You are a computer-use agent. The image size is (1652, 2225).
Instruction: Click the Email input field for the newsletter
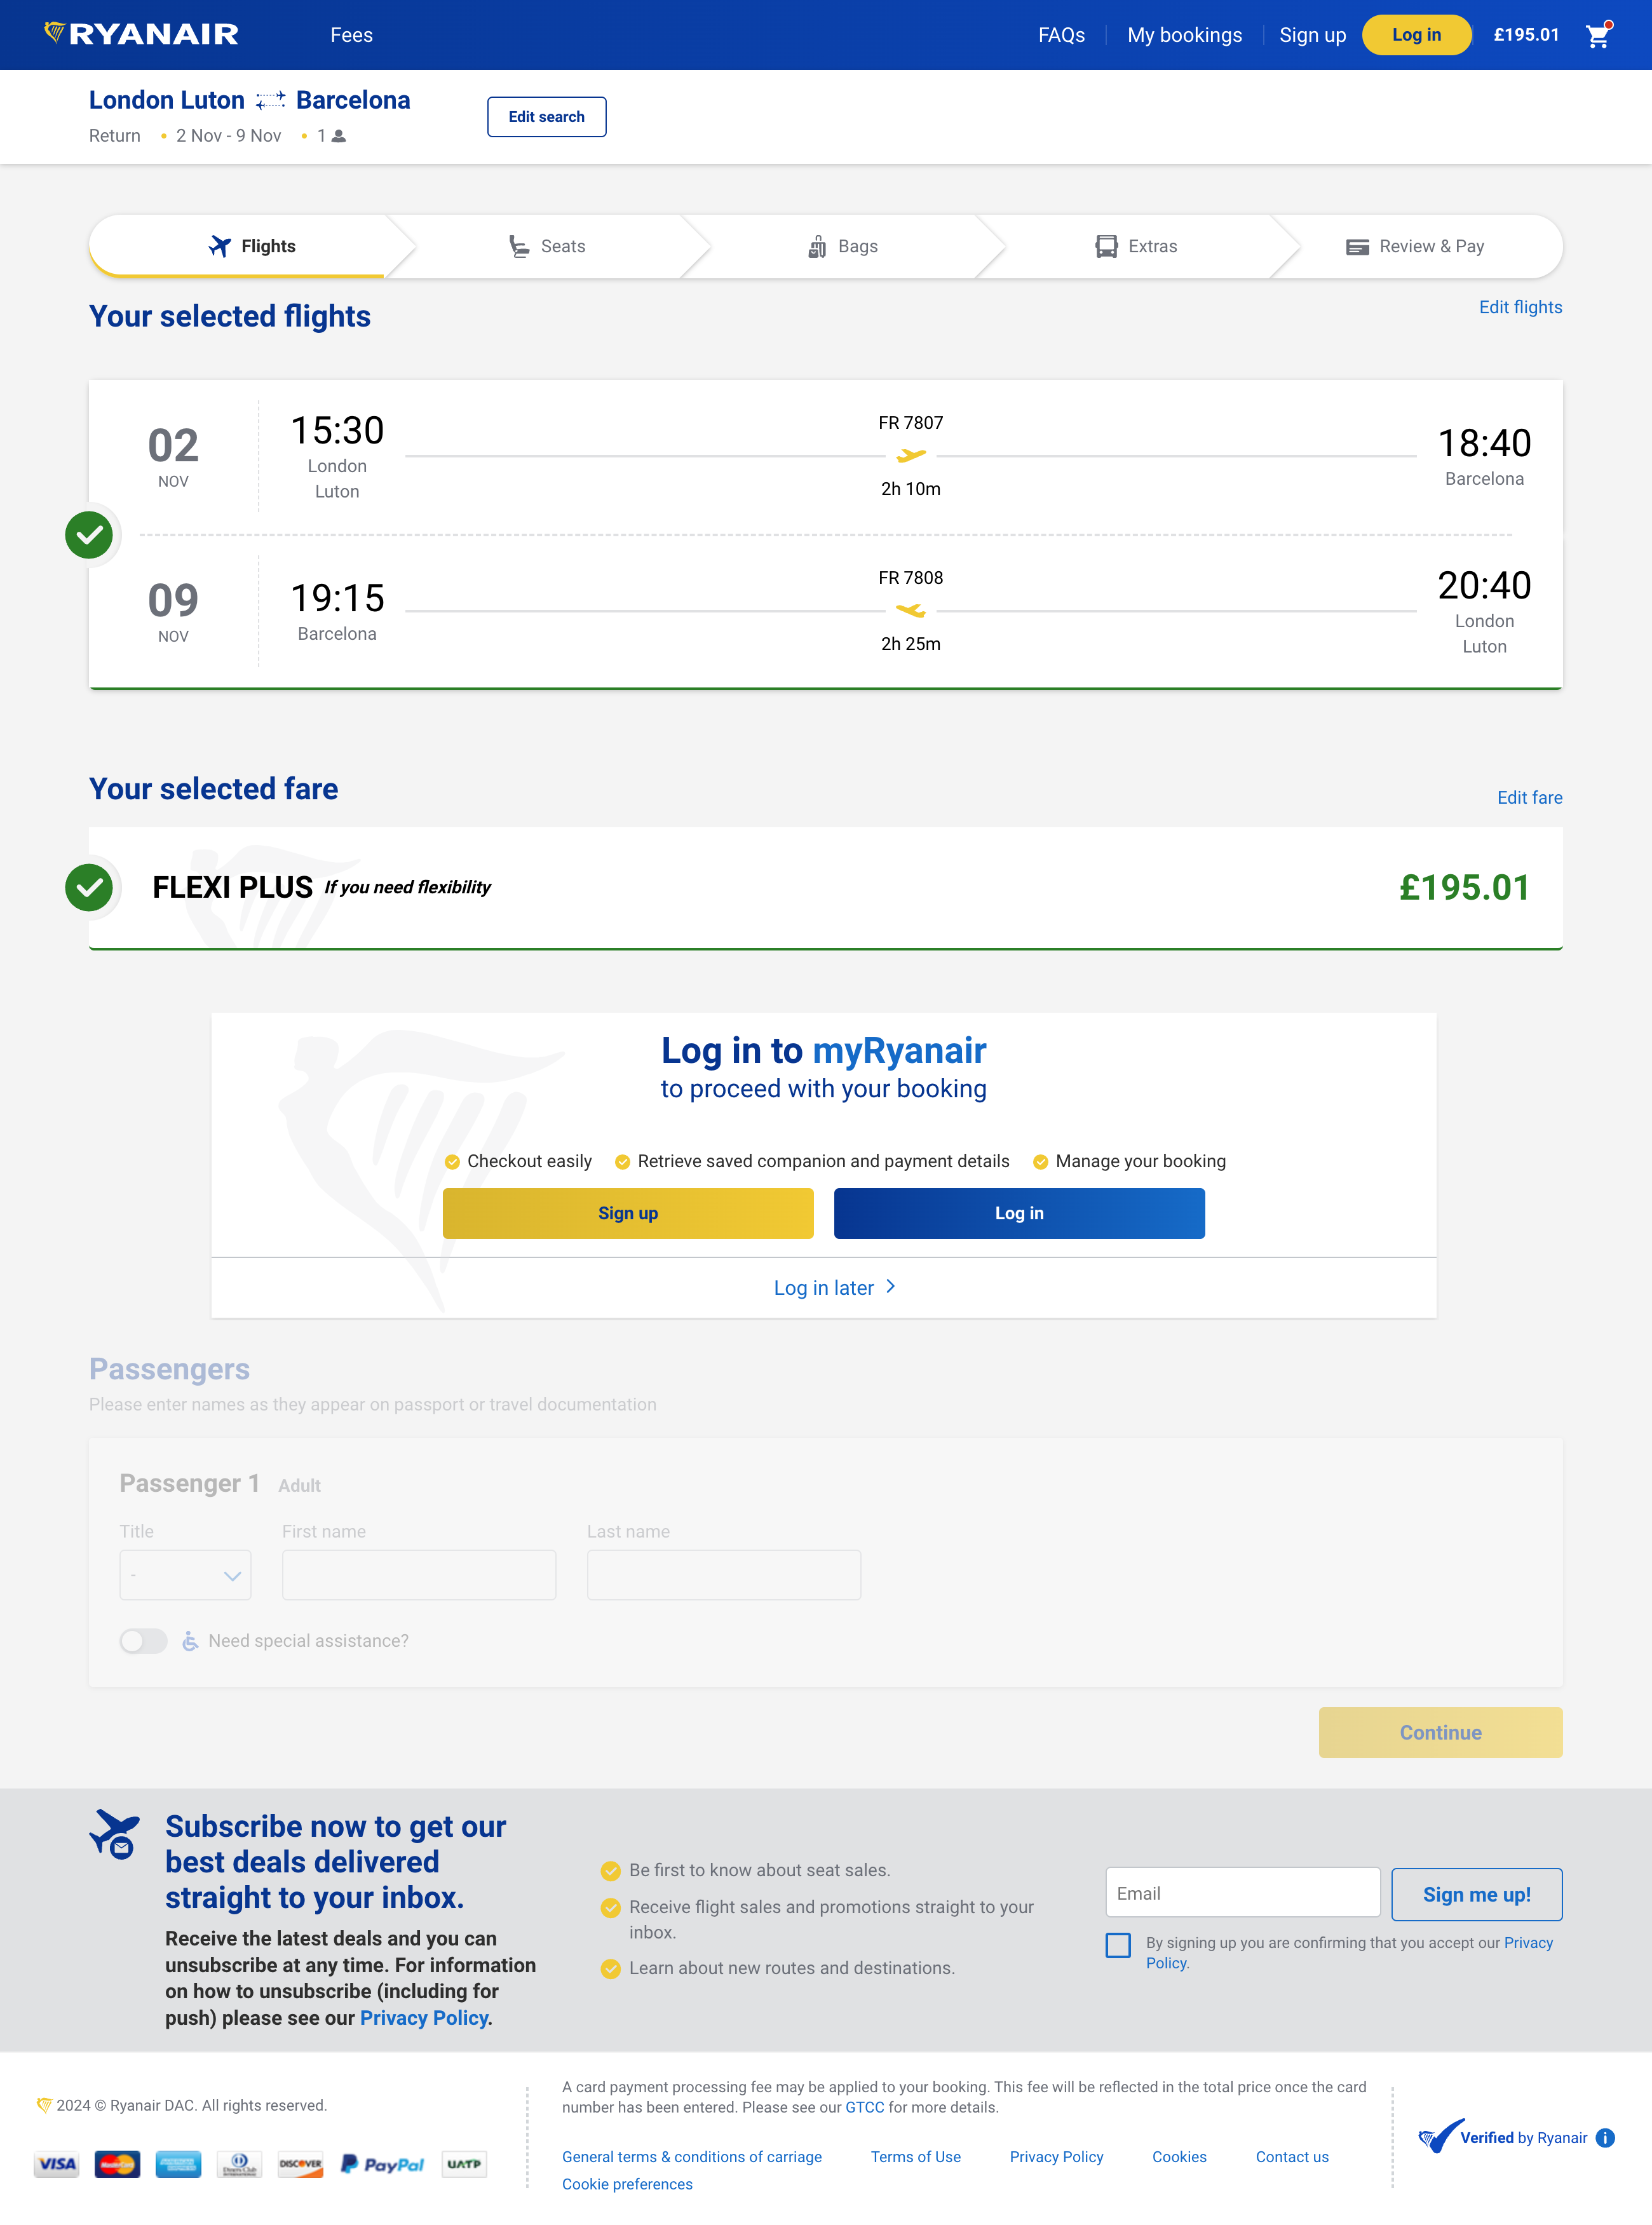pyautogui.click(x=1242, y=1892)
